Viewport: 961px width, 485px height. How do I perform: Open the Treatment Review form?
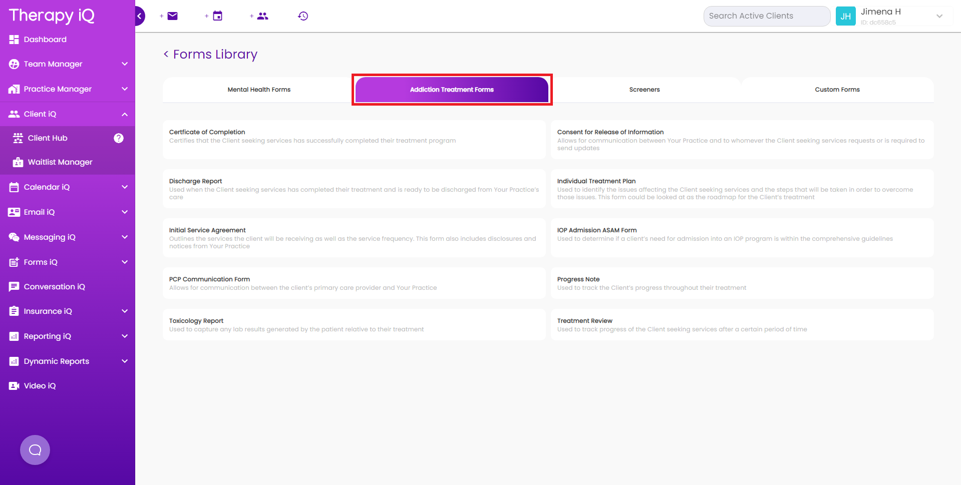click(742, 324)
